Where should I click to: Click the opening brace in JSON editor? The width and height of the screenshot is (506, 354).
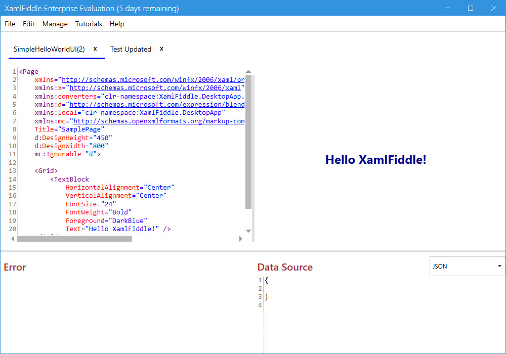[266, 280]
